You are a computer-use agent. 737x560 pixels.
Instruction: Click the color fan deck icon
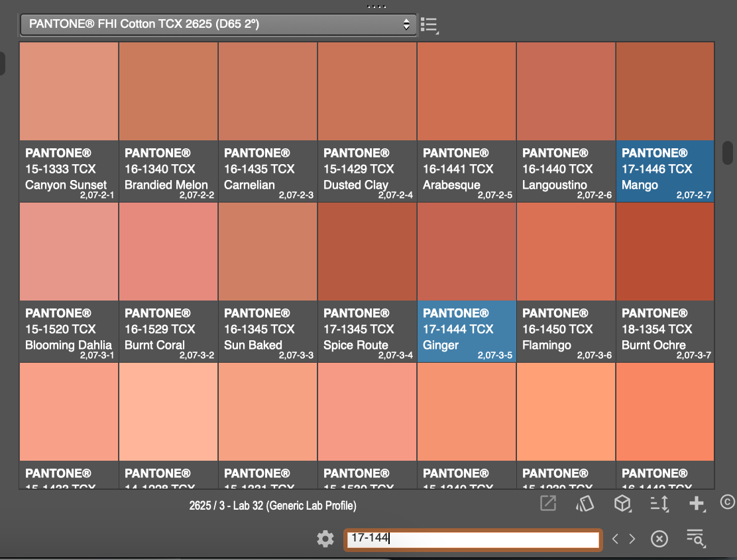click(585, 504)
